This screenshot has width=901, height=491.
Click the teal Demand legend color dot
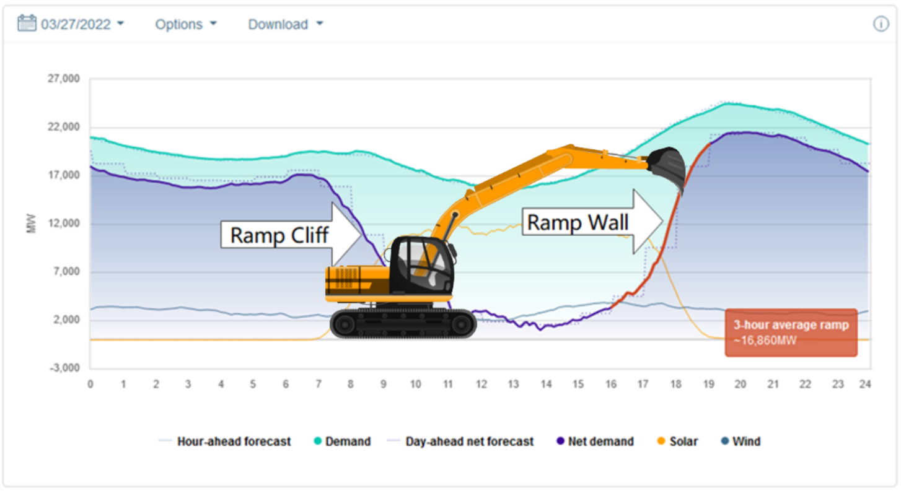[x=318, y=441]
